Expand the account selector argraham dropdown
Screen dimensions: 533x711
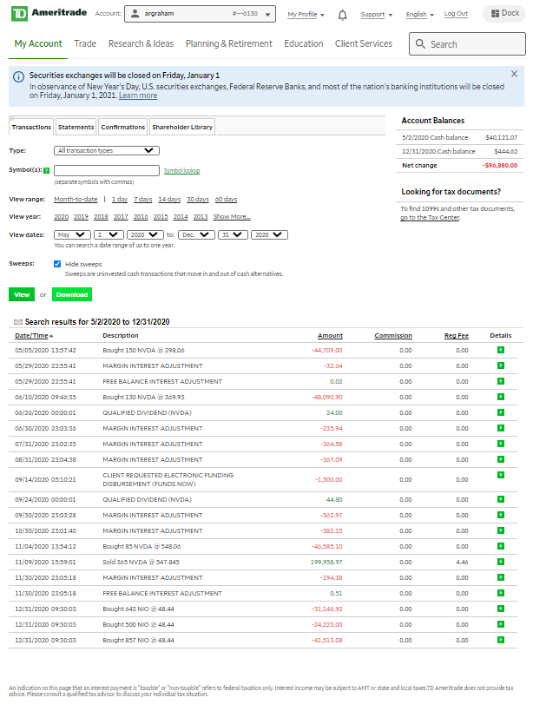point(199,14)
